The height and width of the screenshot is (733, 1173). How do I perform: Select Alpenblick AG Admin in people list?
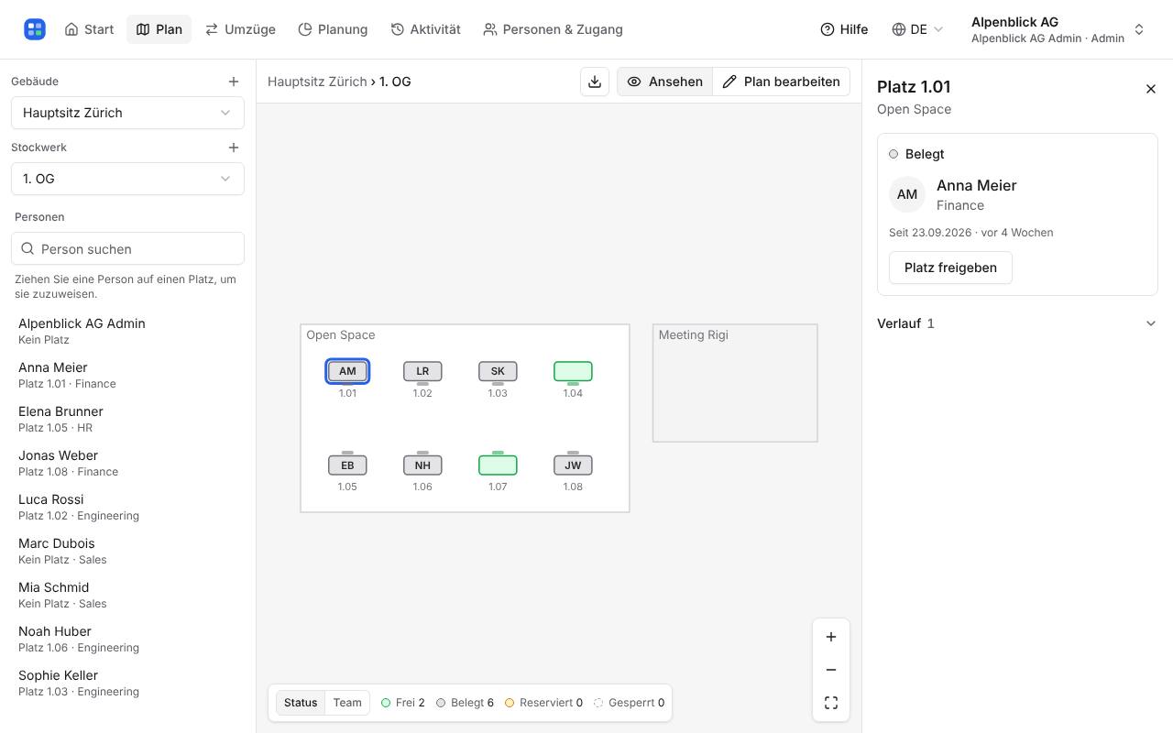coord(127,331)
